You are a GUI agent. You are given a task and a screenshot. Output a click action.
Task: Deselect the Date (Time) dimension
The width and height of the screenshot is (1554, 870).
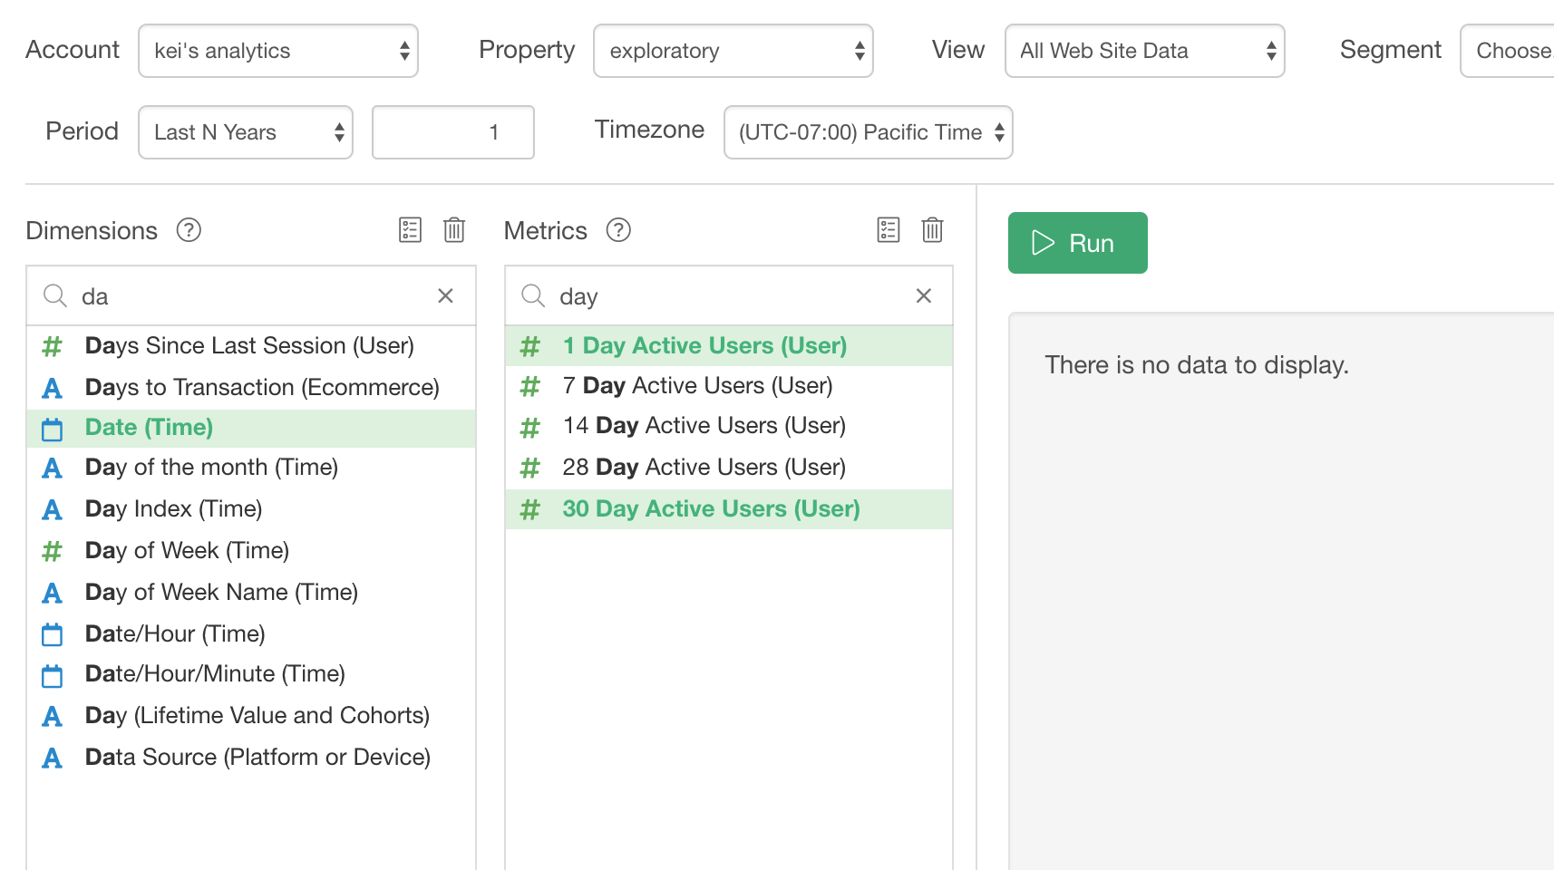pos(150,428)
